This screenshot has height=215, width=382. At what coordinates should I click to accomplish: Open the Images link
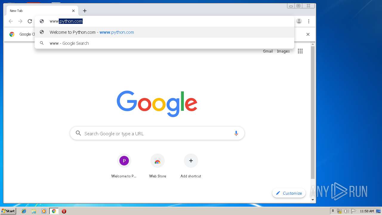point(283,51)
